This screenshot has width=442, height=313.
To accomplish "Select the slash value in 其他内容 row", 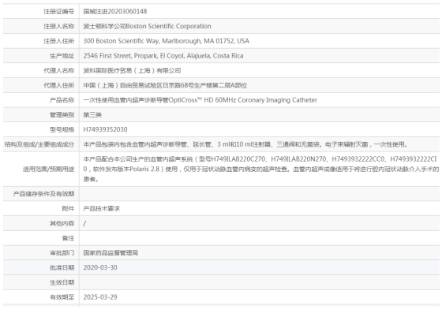I will 84,223.
